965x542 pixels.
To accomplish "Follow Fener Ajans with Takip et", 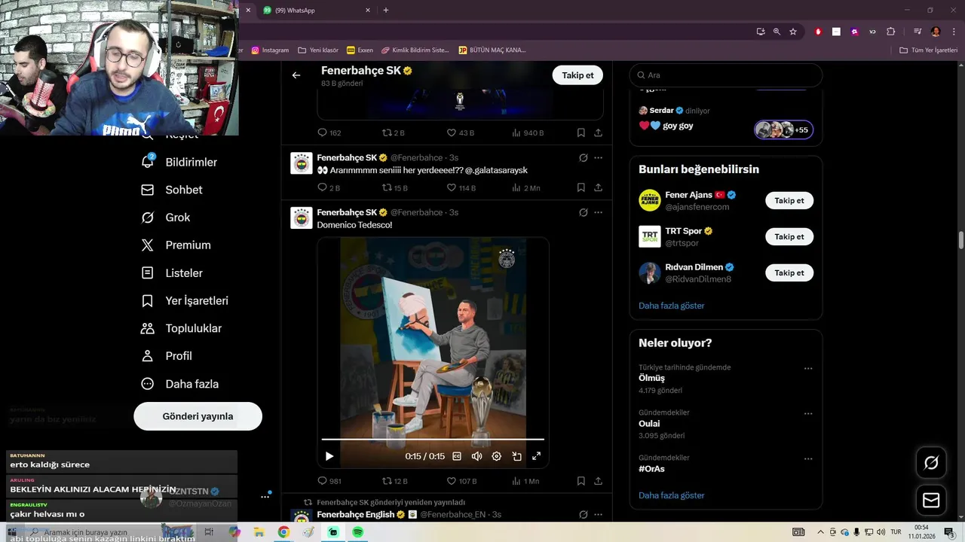I will click(789, 200).
